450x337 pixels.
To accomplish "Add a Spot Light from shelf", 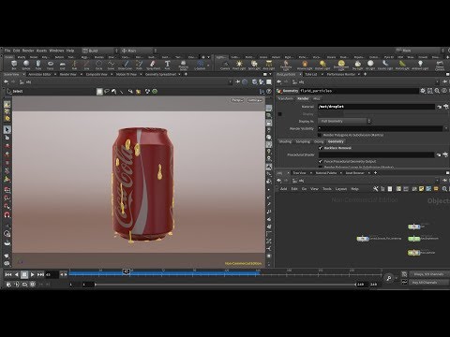I will pos(254,65).
